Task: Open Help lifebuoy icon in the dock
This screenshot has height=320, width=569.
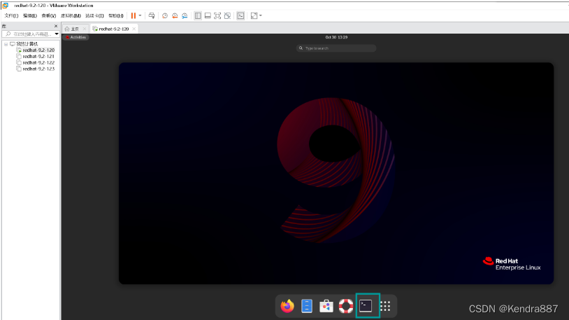Action: [346, 306]
